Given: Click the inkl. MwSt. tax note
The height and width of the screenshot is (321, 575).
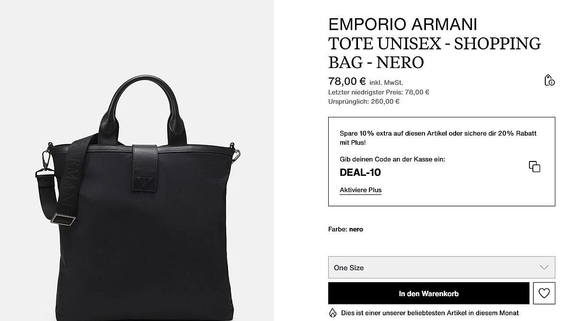Looking at the screenshot, I should pos(386,83).
